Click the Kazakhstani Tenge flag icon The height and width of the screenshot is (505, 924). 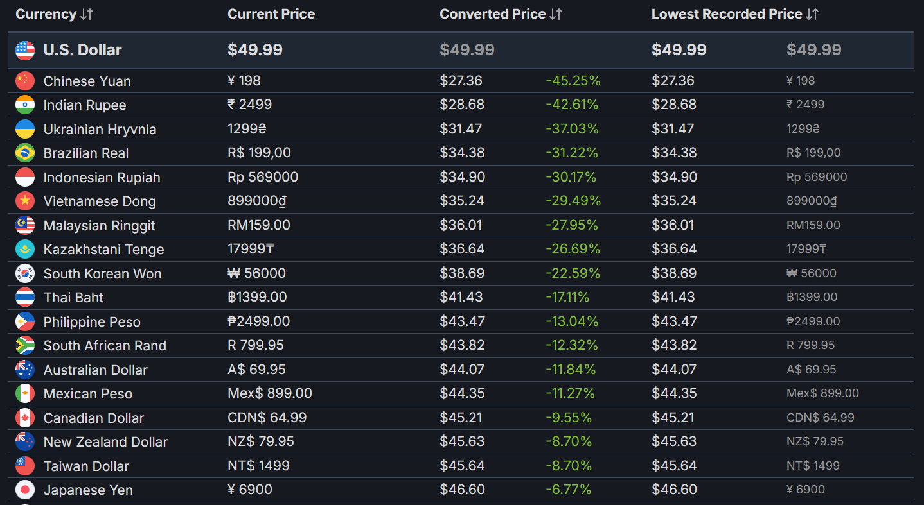[25, 249]
